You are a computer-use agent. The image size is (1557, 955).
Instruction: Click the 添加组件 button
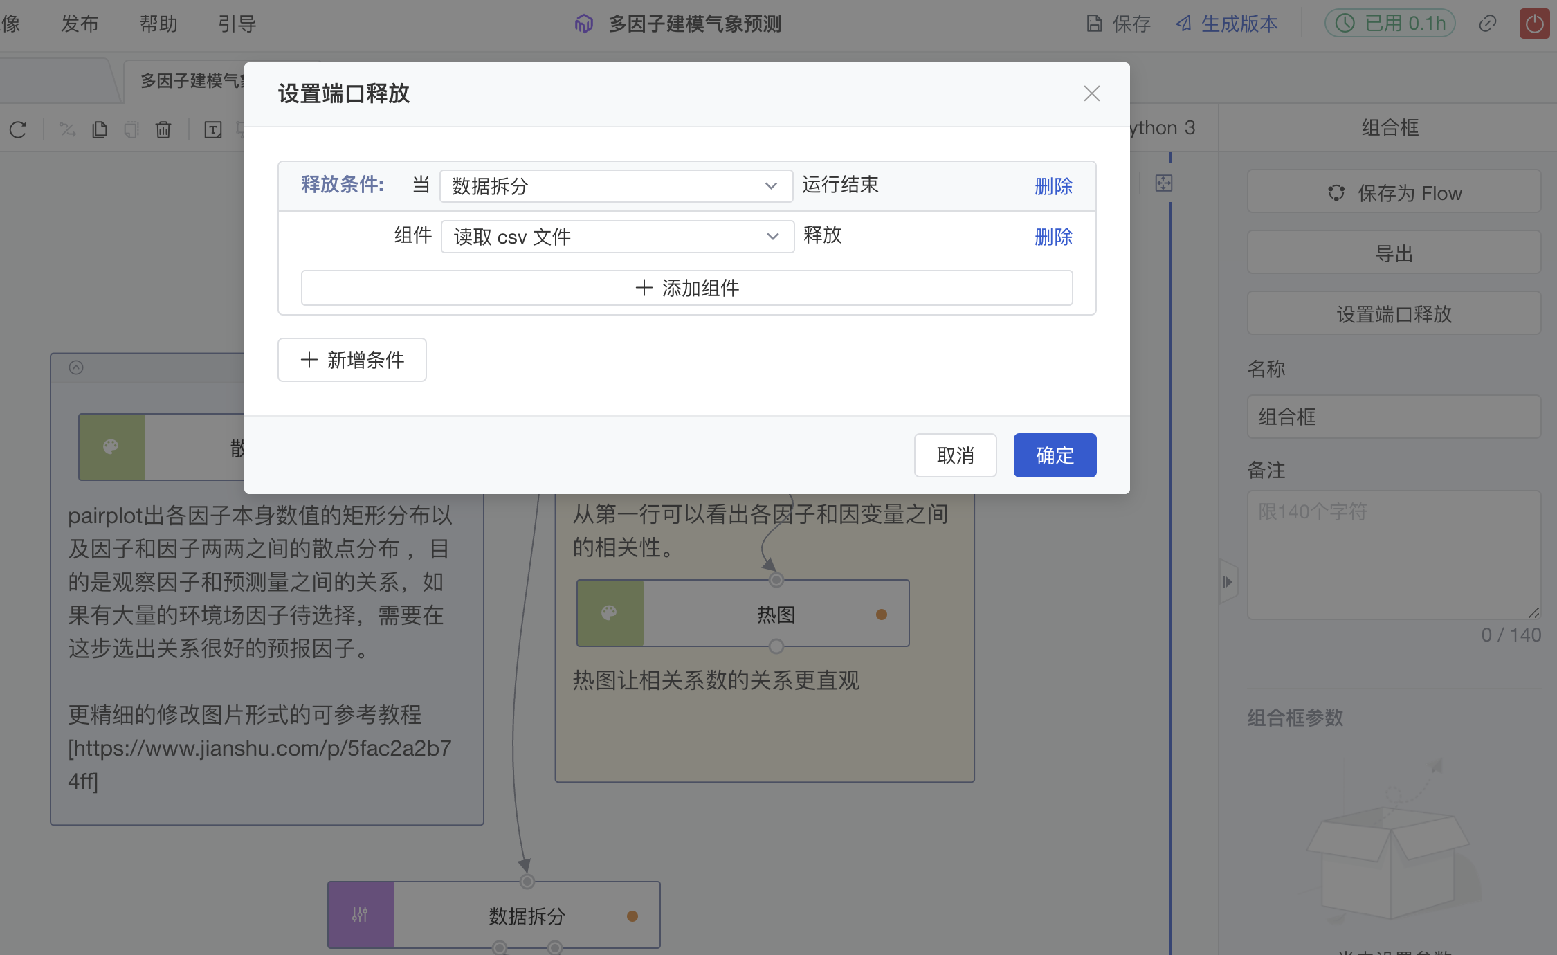coord(686,288)
